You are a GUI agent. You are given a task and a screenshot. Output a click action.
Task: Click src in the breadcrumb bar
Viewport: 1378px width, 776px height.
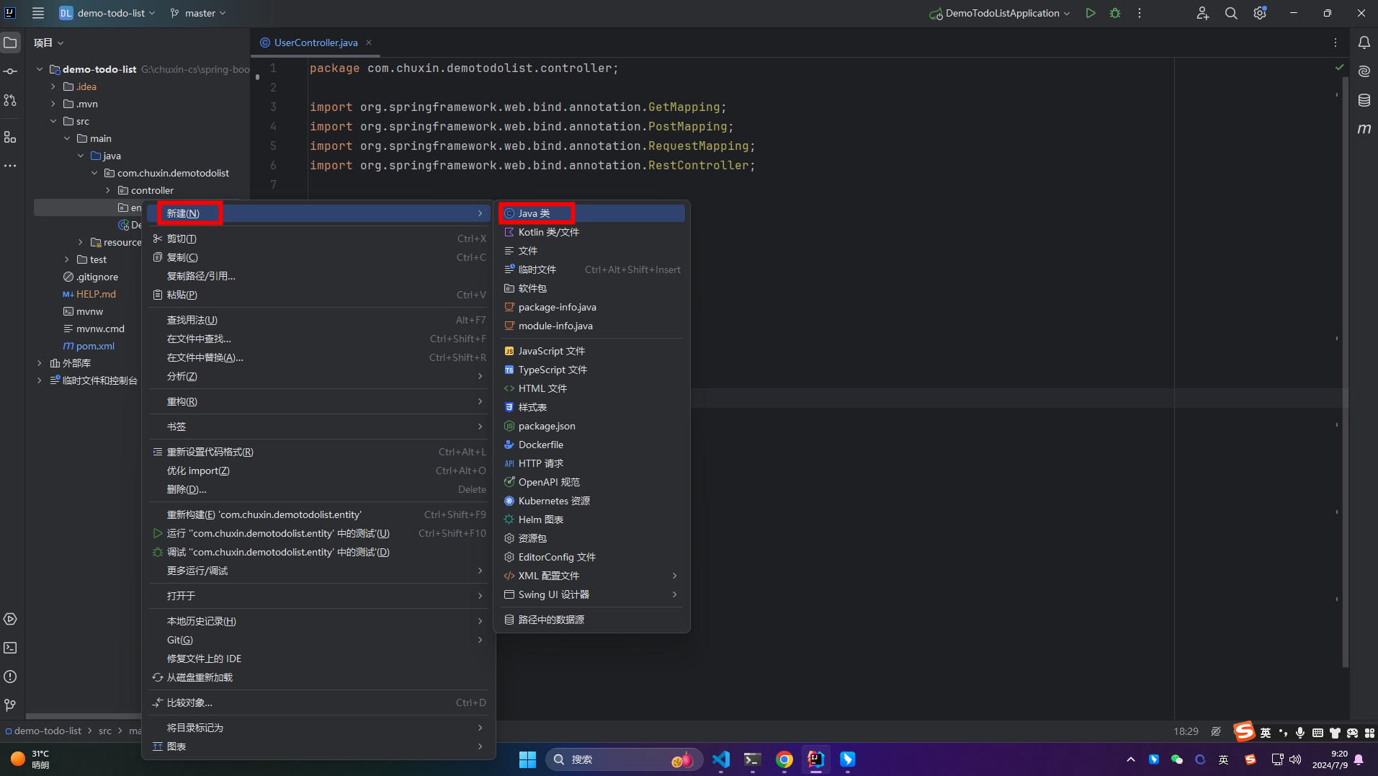click(x=105, y=731)
